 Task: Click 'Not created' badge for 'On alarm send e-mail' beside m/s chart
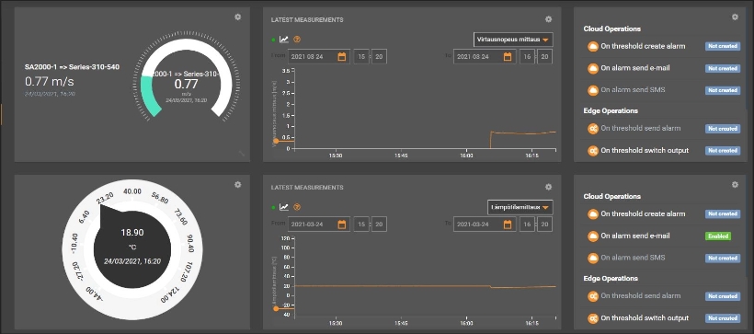coord(723,68)
